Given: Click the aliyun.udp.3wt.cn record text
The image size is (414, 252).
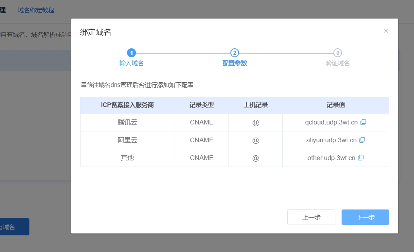Looking at the screenshot, I should (x=331, y=140).
